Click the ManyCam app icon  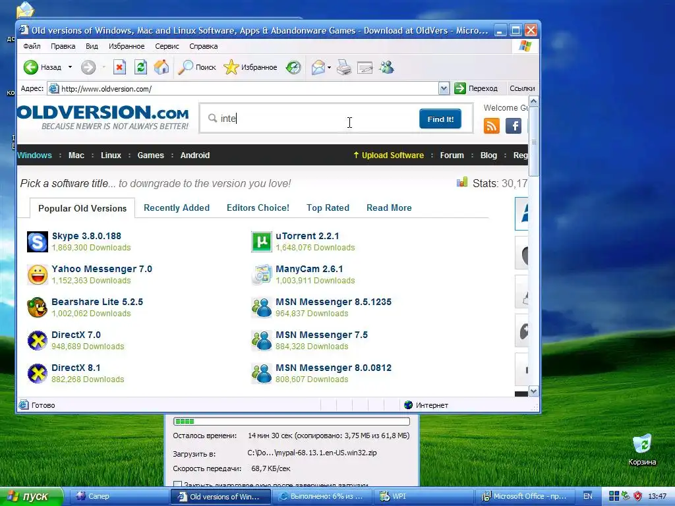(x=262, y=275)
